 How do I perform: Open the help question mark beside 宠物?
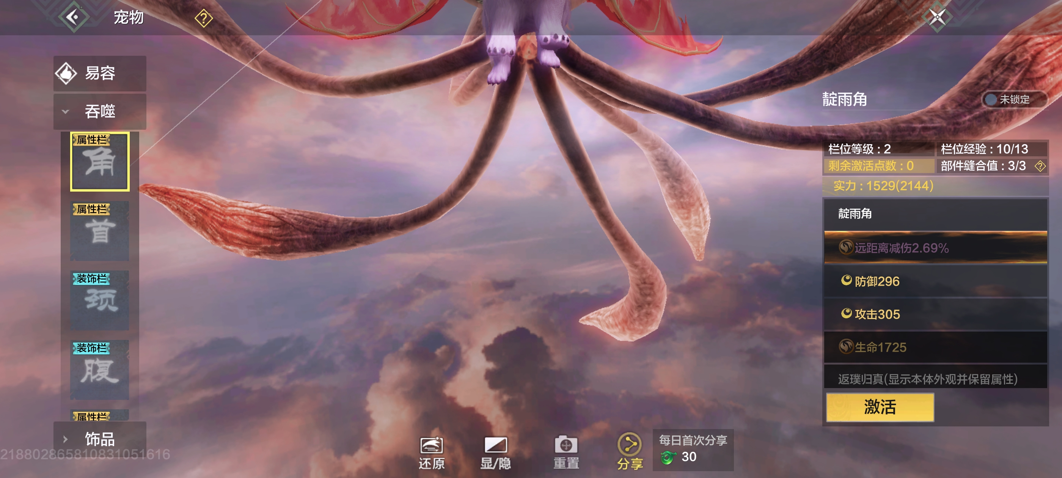click(x=204, y=18)
